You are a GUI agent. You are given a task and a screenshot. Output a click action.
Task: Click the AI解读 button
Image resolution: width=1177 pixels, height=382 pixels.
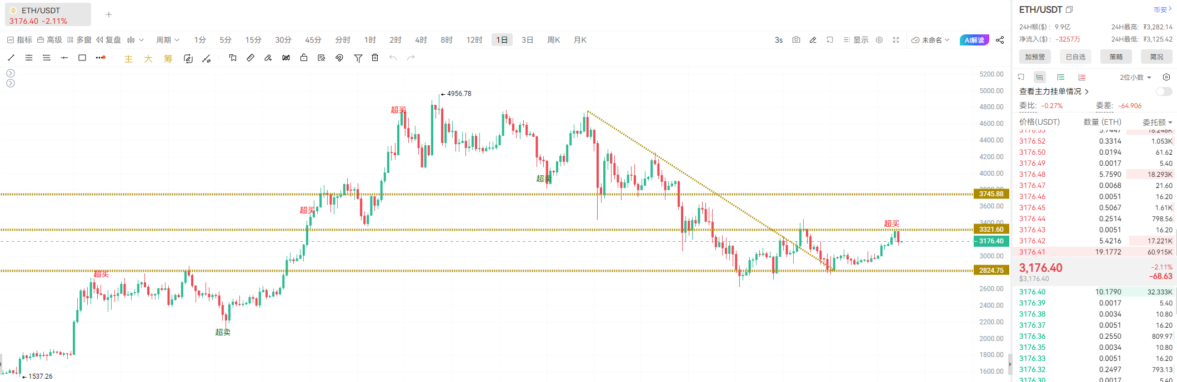click(x=974, y=40)
